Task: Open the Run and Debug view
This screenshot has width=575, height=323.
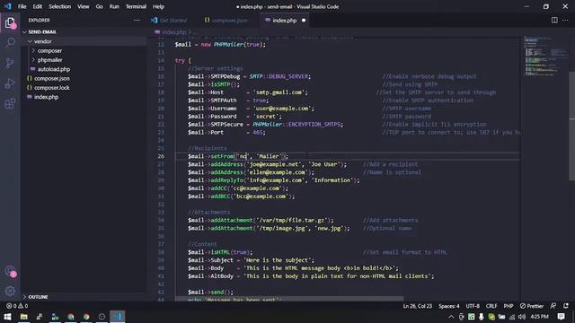Action: click(x=10, y=83)
